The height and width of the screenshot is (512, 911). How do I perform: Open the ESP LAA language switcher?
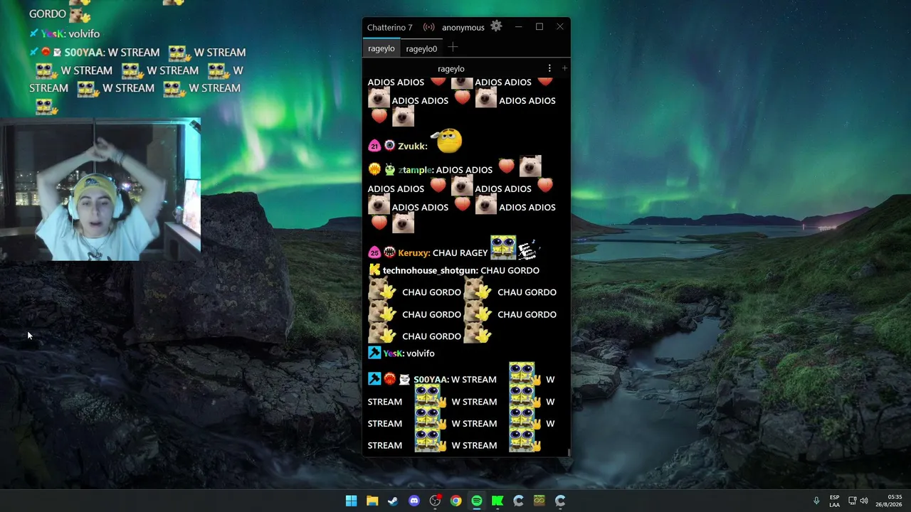coord(834,501)
